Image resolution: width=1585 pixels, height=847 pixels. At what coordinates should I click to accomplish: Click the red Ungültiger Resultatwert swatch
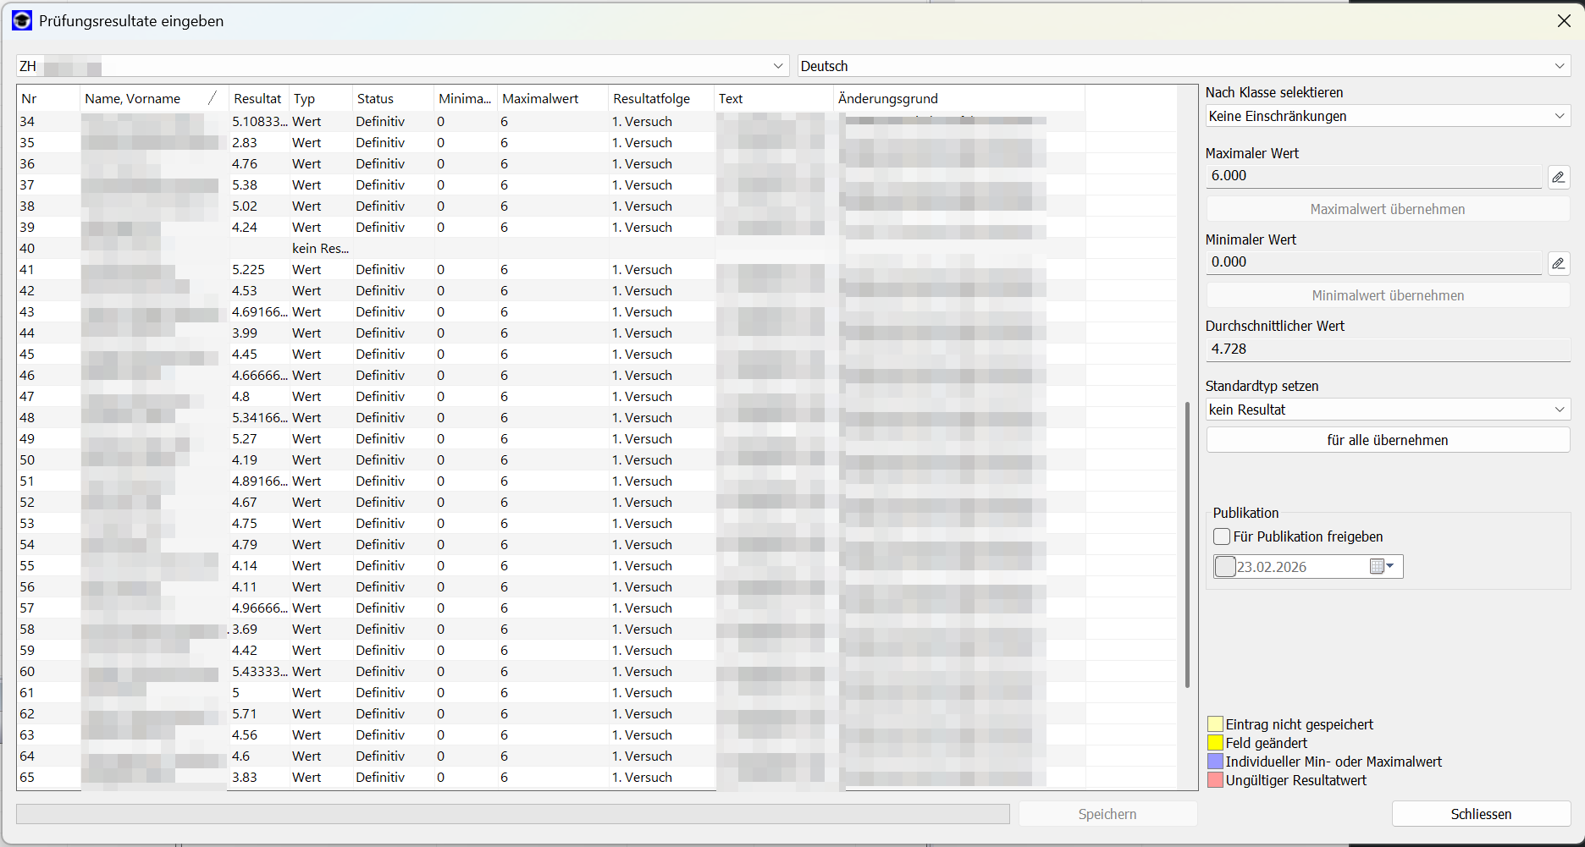coord(1215,780)
